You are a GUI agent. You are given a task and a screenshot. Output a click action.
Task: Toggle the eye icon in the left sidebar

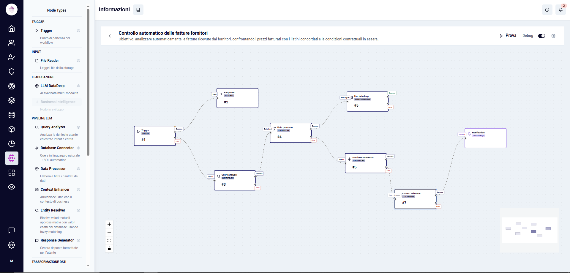point(11,187)
